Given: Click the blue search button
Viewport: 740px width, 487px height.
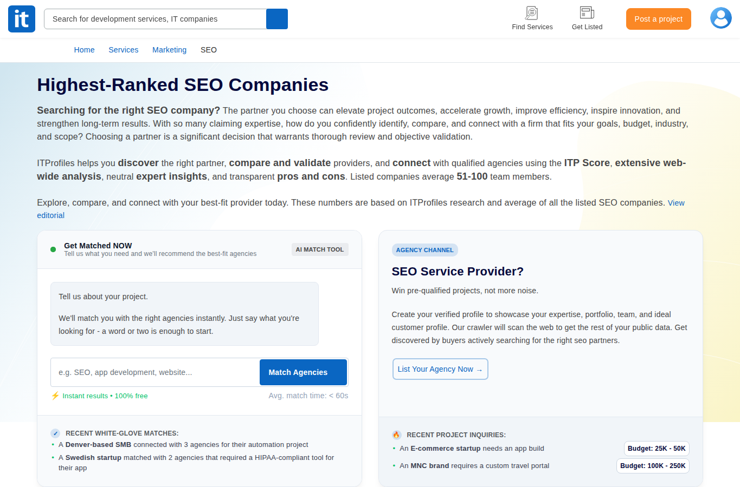Looking at the screenshot, I should click(x=277, y=19).
